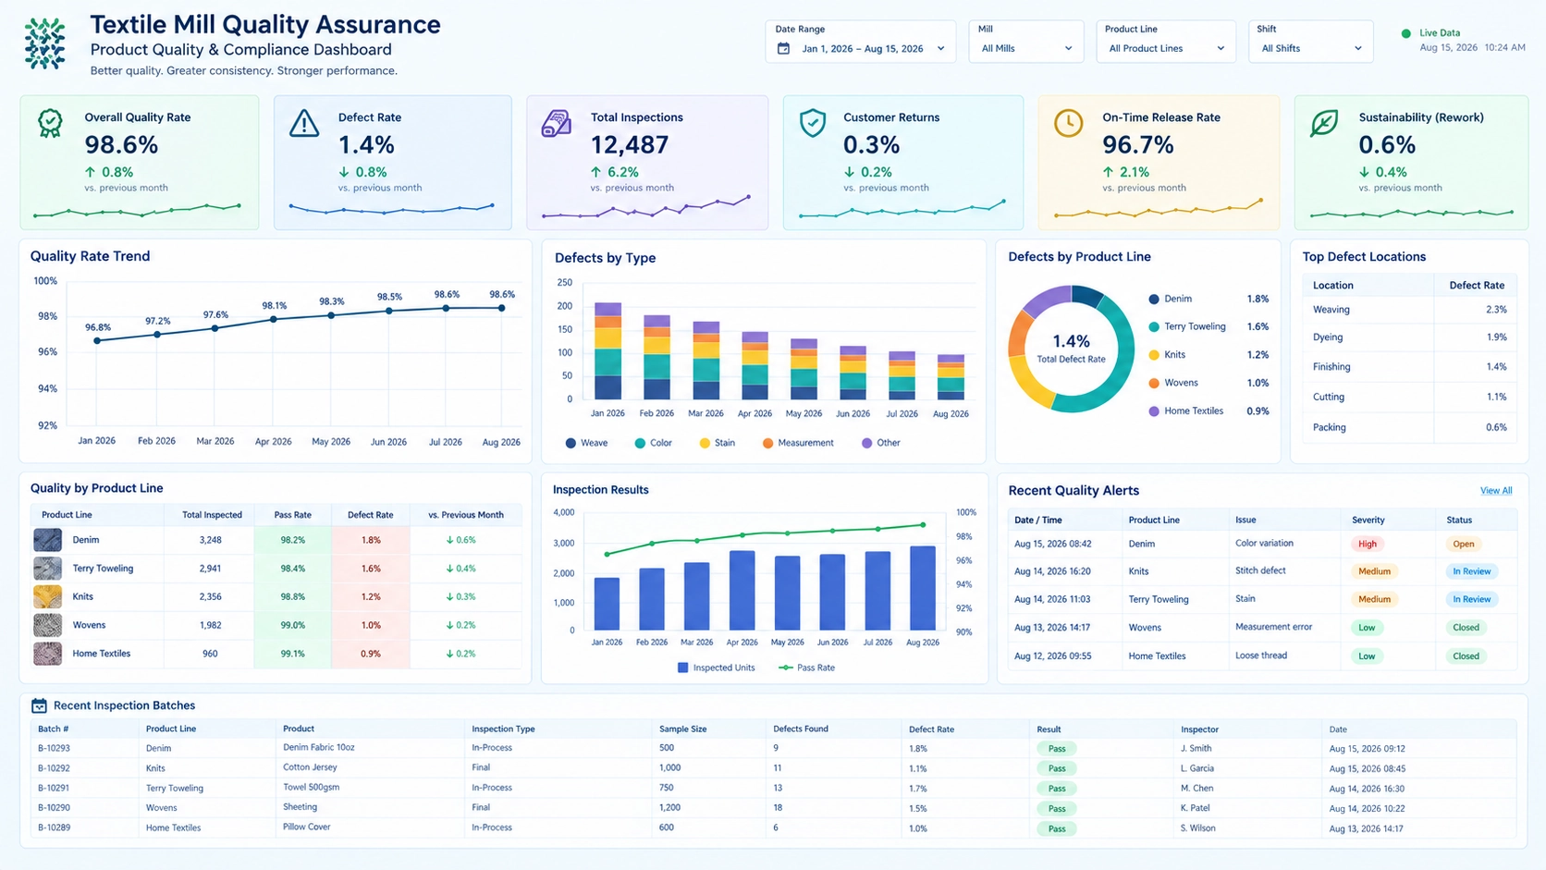Screen dimensions: 1546x870
Task: Click In Review status for Knits alert
Action: (1471, 571)
